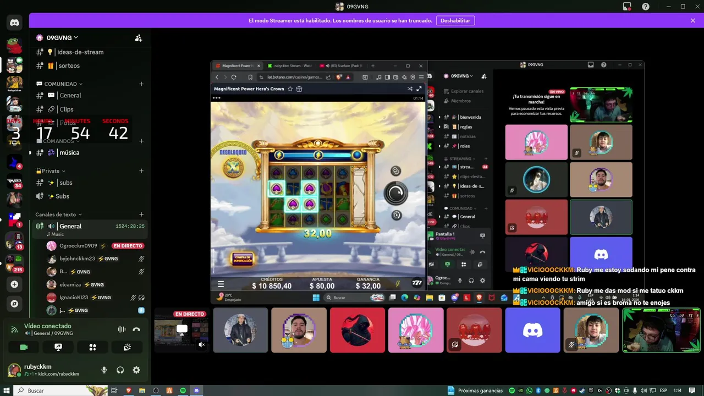Click the EN DIRECTO badge beside Ogrocckm0909
Viewport: 704px width, 396px height.
coord(128,246)
